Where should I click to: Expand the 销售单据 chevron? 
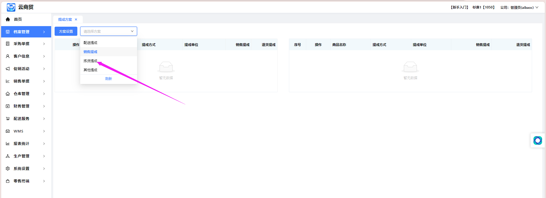(44, 81)
